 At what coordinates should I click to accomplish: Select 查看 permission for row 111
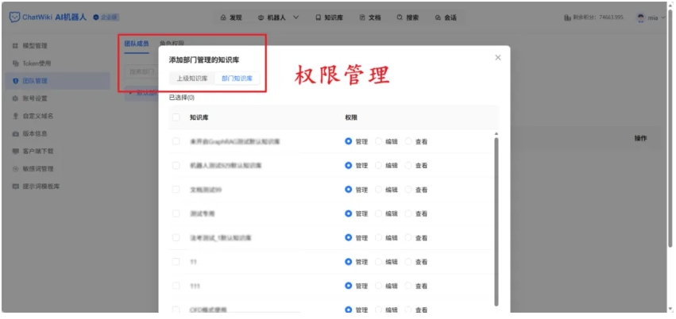409,286
